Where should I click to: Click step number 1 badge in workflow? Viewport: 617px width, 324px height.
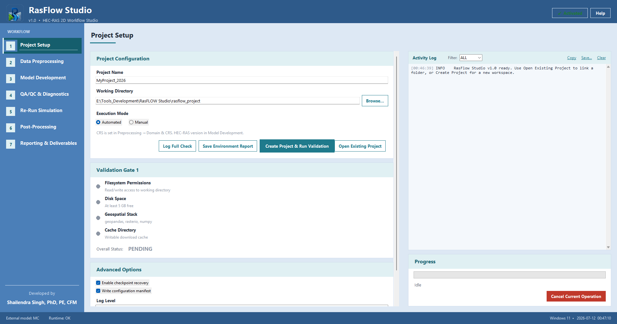11,46
